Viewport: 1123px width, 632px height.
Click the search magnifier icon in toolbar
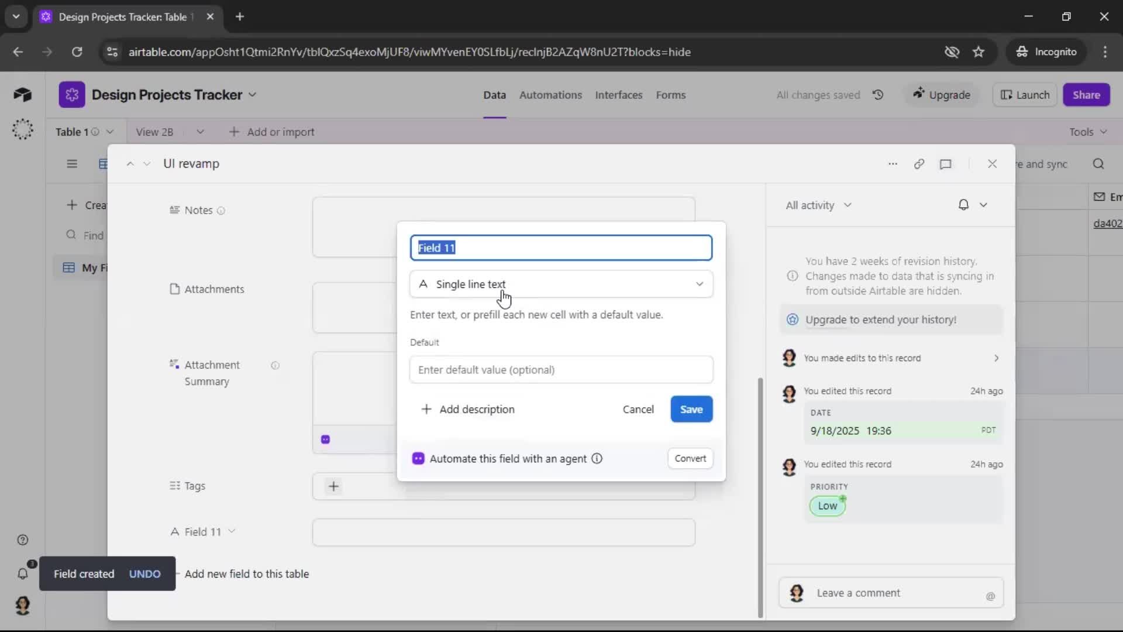click(x=1098, y=164)
